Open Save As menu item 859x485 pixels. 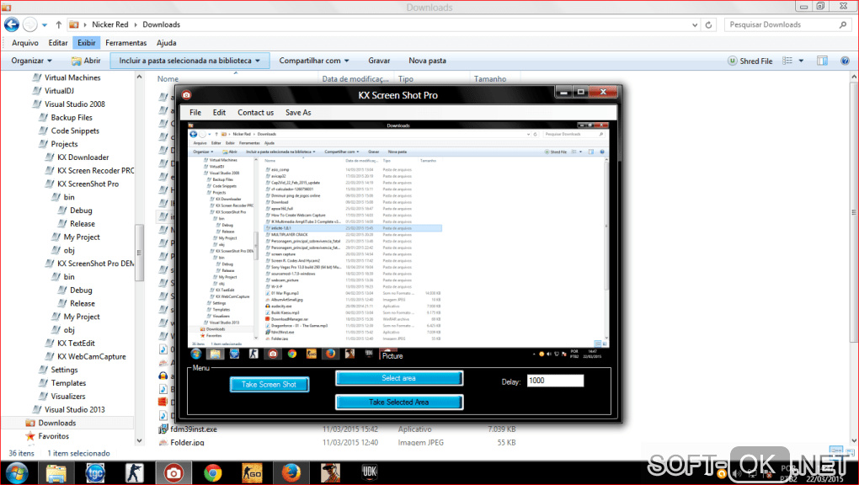click(x=298, y=112)
